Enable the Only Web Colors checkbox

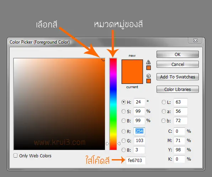point(16,156)
